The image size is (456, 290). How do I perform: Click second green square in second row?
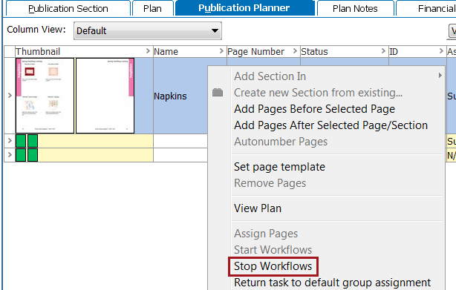(33, 141)
